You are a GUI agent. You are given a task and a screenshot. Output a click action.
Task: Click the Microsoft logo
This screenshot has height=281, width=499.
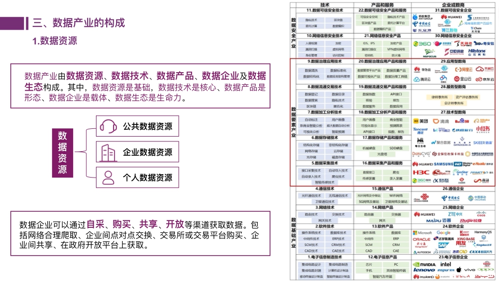tap(422, 233)
